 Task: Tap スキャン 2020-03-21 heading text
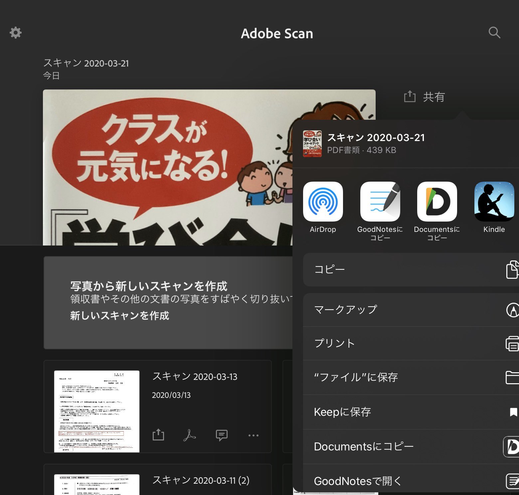(x=86, y=63)
